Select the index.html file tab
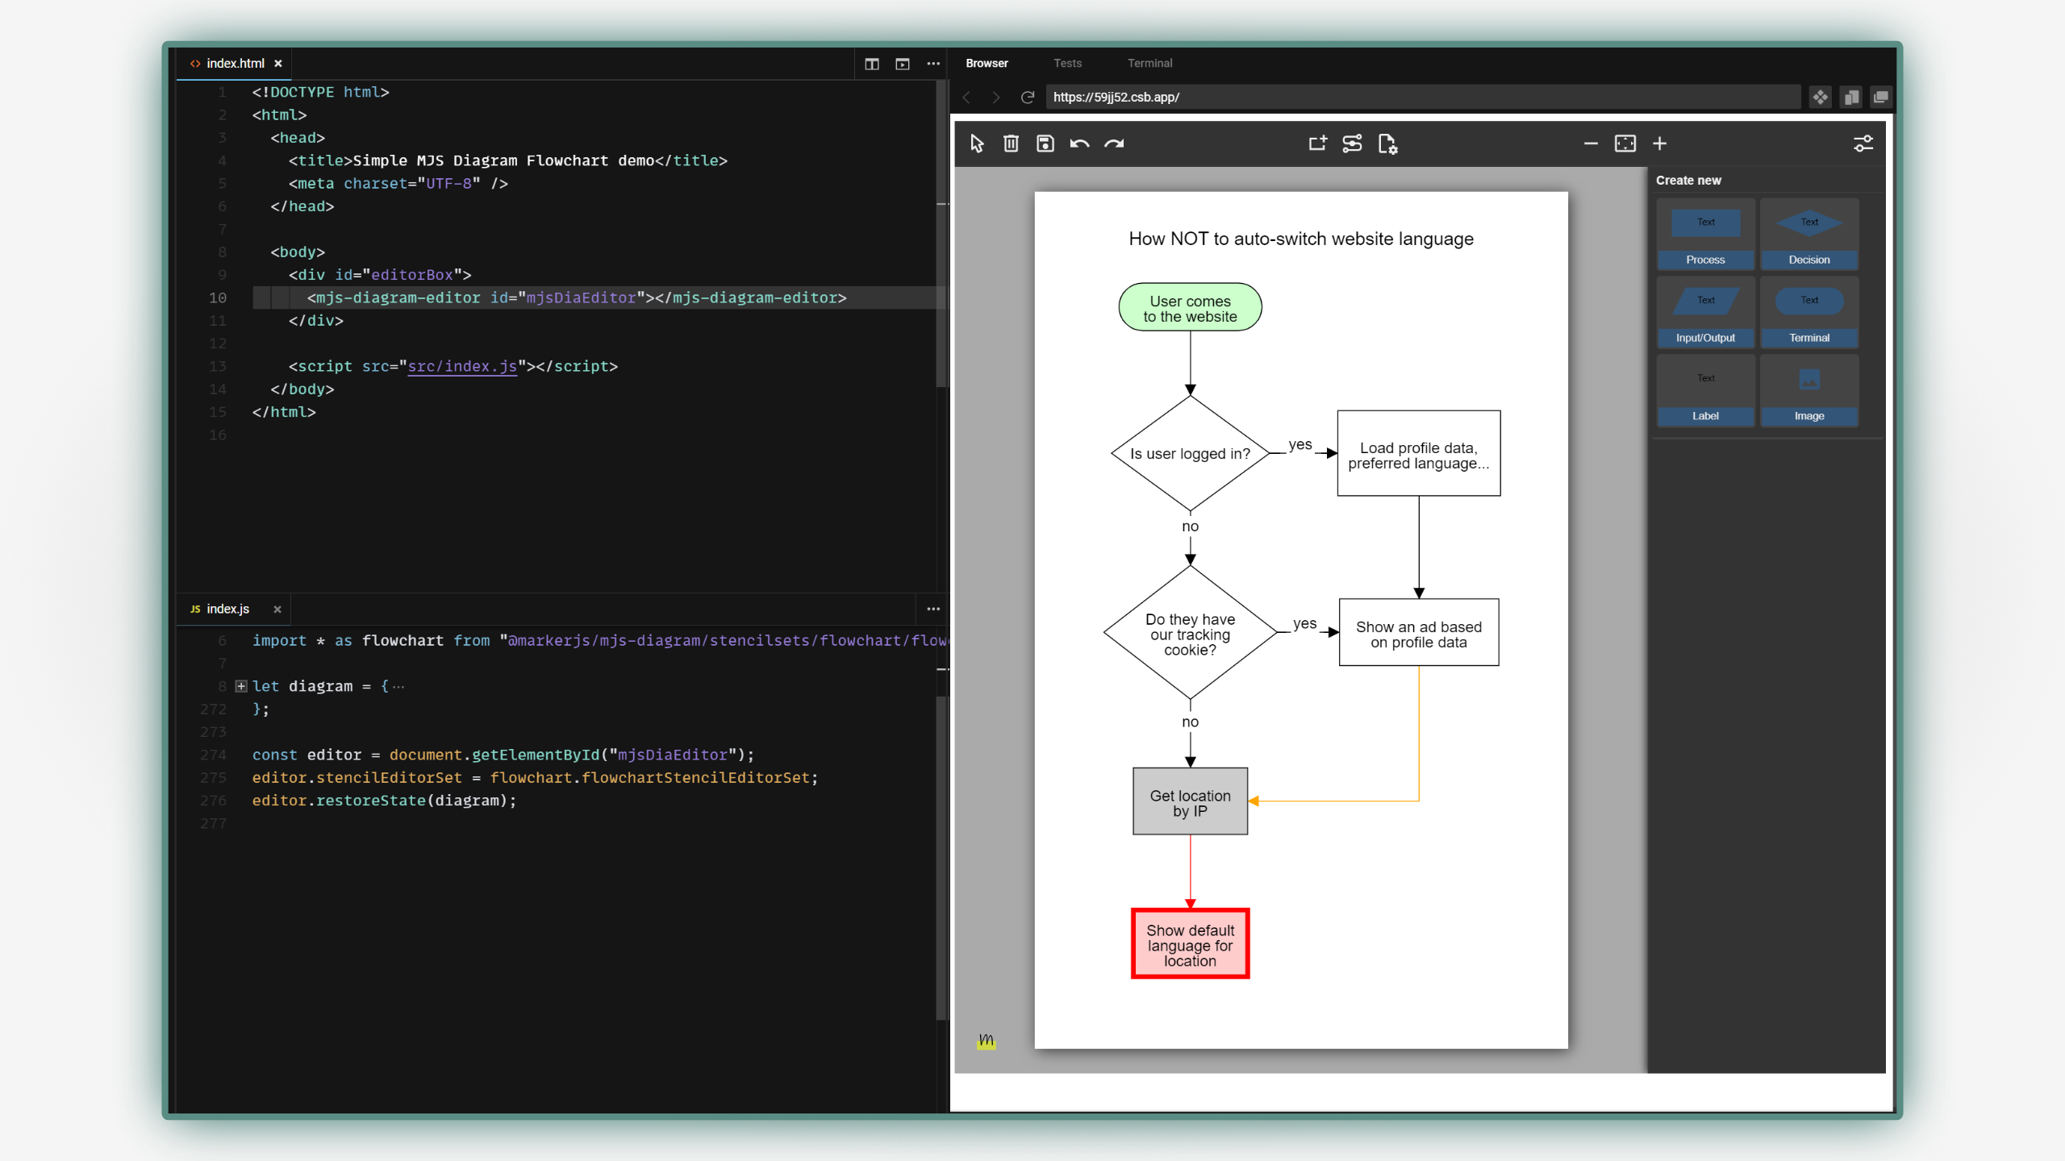The width and height of the screenshot is (2065, 1161). [x=235, y=64]
